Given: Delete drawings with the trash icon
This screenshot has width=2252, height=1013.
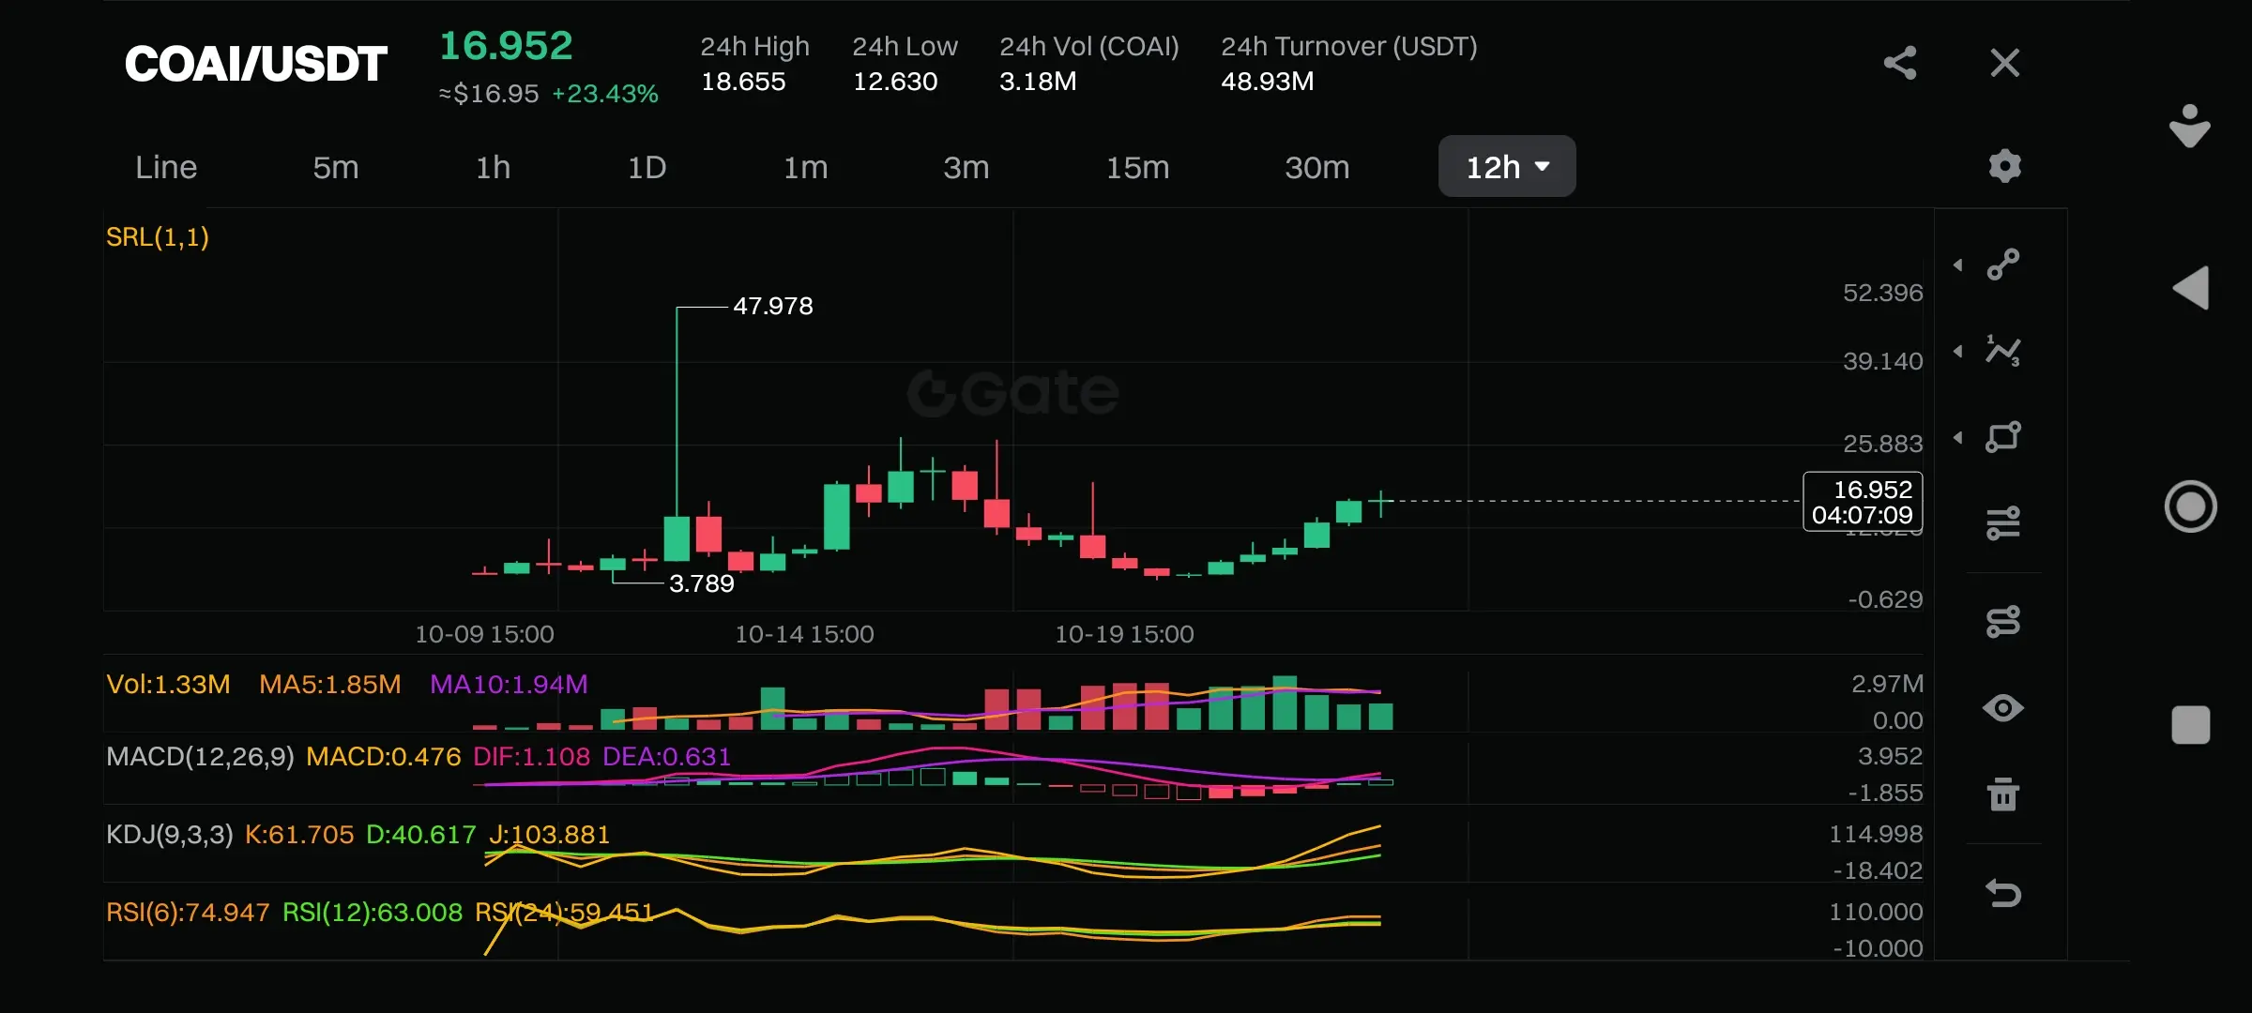Looking at the screenshot, I should [x=2003, y=794].
